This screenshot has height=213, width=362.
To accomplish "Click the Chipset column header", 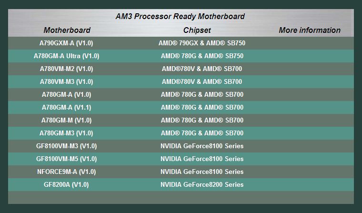I will point(197,30).
